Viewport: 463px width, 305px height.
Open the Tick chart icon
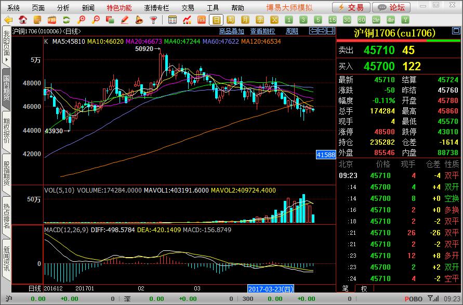coord(202,20)
